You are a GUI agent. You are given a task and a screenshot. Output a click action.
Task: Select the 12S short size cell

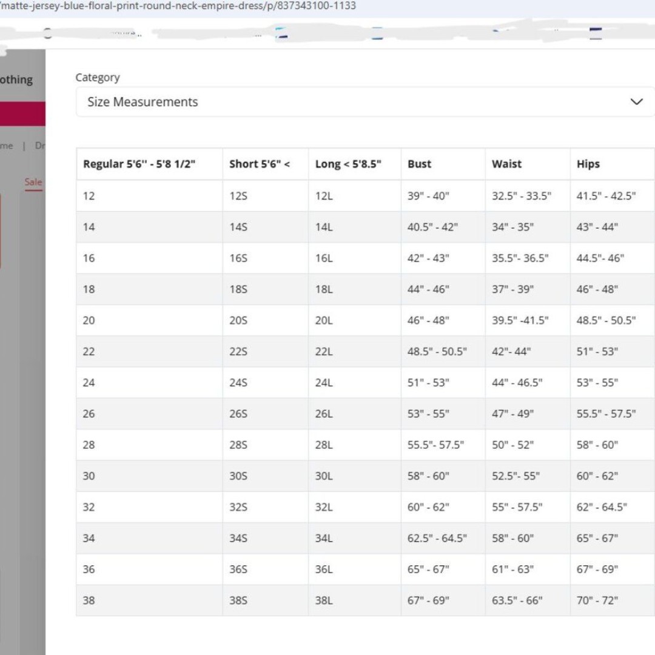(x=238, y=196)
